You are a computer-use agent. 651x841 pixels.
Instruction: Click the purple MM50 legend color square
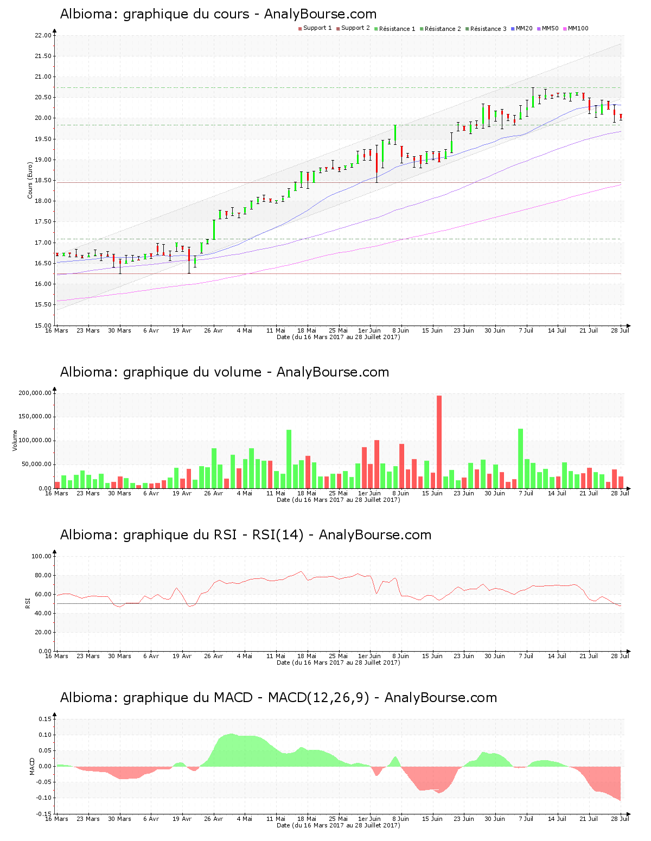pos(539,29)
